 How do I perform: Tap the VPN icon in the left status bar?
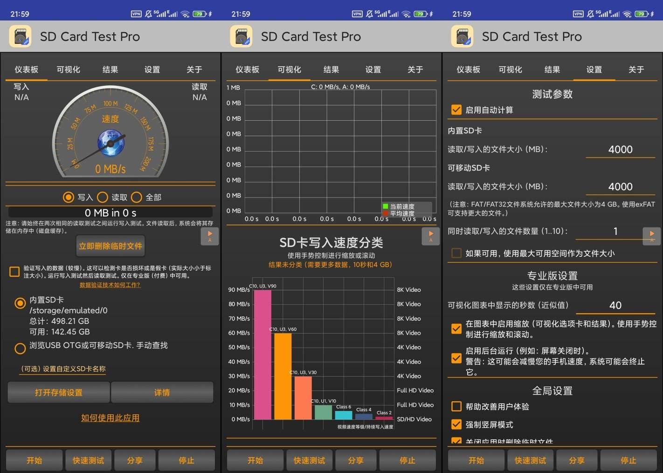[x=136, y=14]
